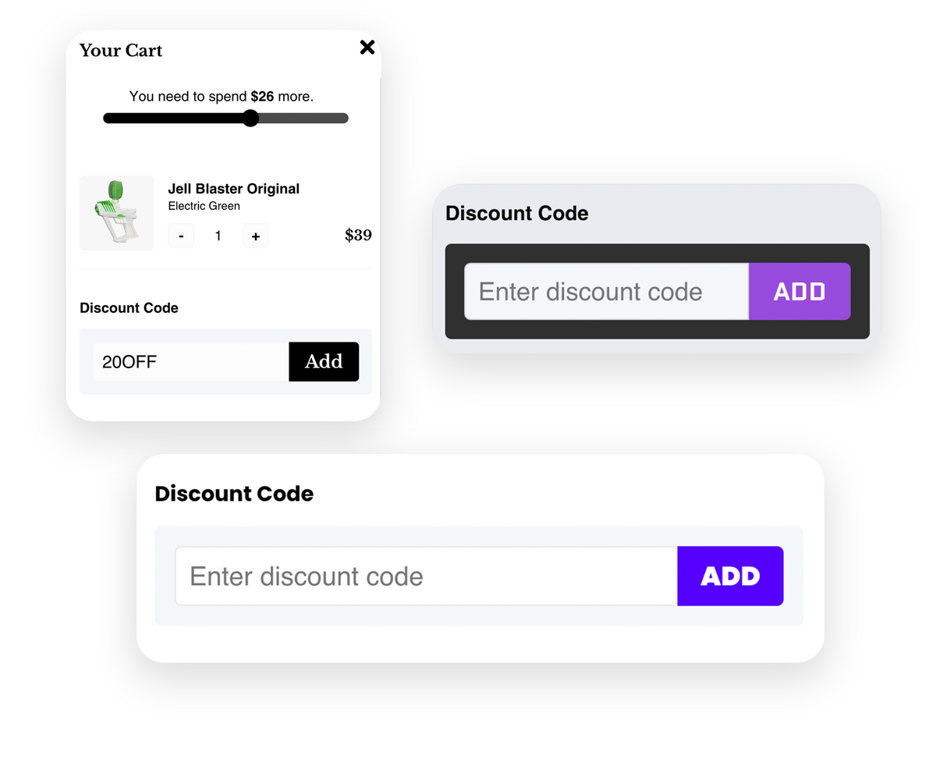Select the quantity value 1 in cart
Screen dimensions: 936x770
218,236
